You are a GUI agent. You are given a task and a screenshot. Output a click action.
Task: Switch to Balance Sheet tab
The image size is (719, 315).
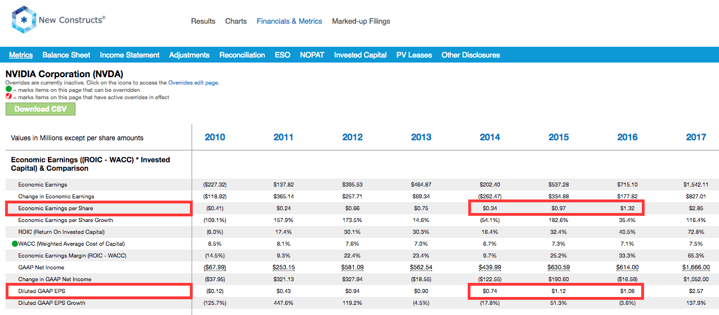pos(66,55)
